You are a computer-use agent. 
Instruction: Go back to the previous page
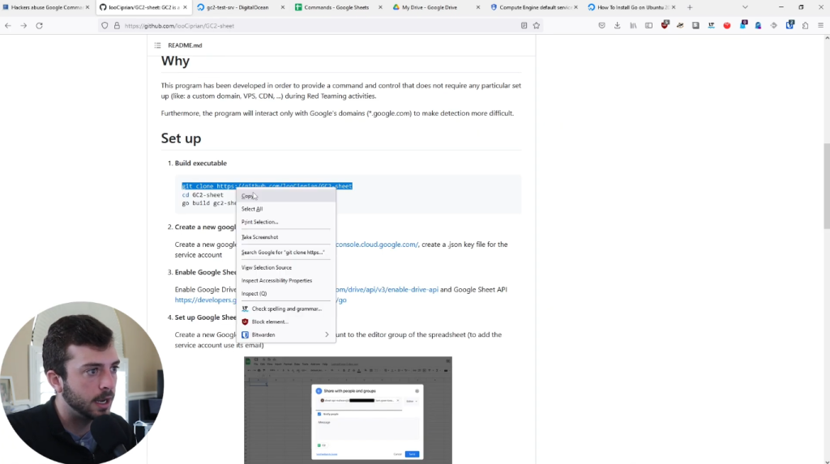[8, 25]
